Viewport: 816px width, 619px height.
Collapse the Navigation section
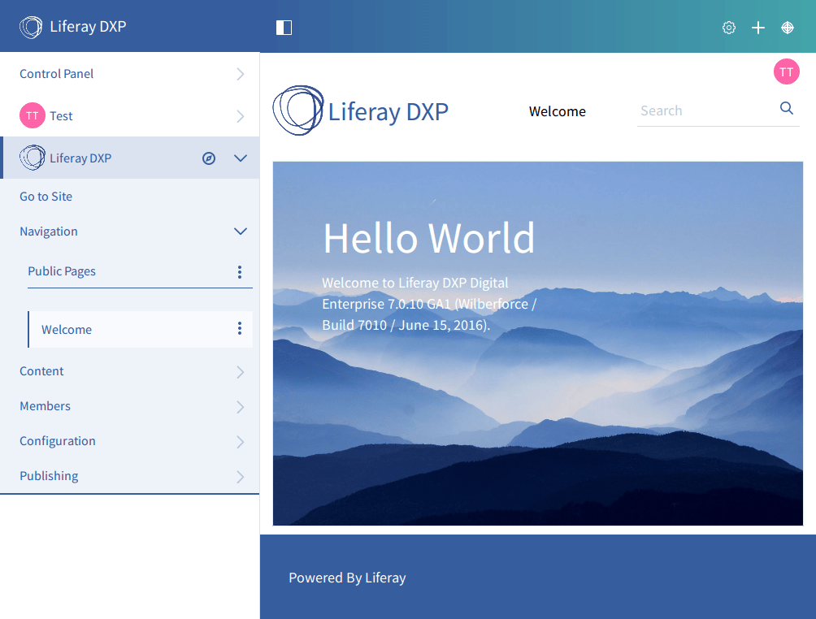pos(129,232)
